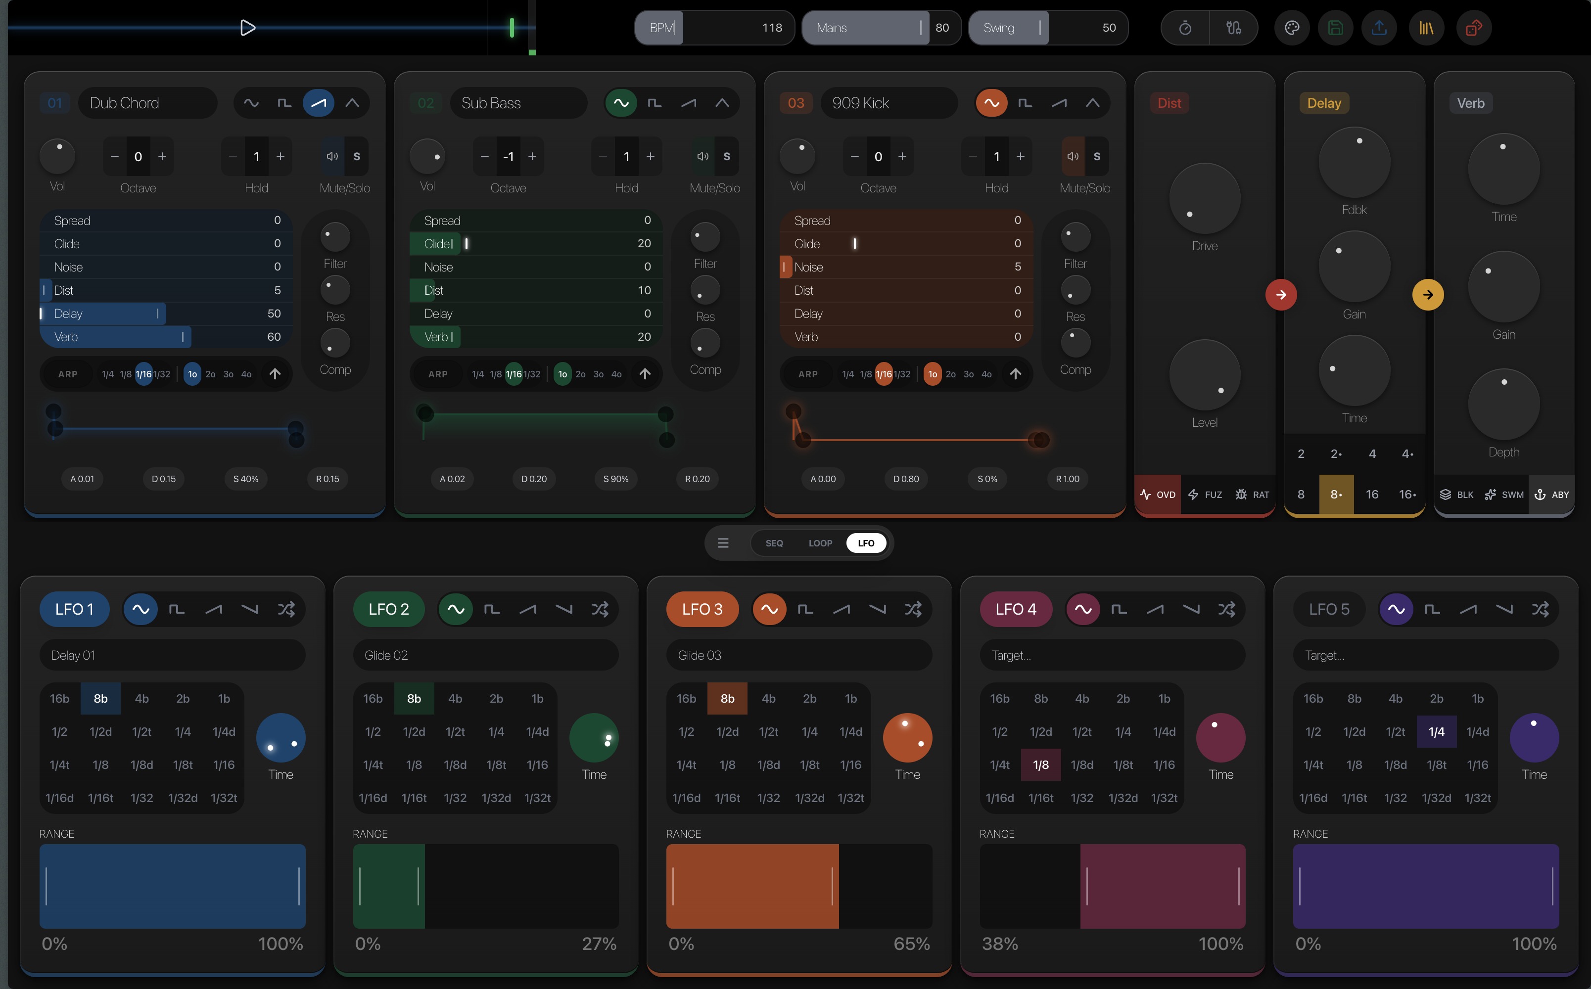
Task: Increase Hold value on 909 Kick
Action: pyautogui.click(x=1021, y=156)
